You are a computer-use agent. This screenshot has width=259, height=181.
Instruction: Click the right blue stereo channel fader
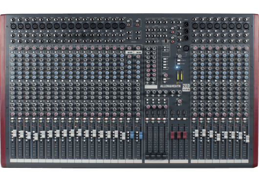[x=141, y=135]
